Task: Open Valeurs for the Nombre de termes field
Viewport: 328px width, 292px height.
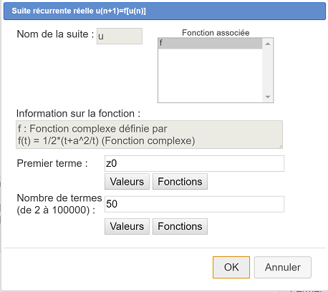Action: 127,226
